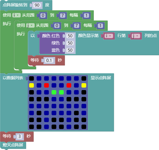Click the right green LED in the matrix
The height and width of the screenshot is (150, 159).
(x=61, y=92)
